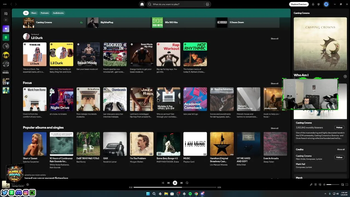Show all Focus playlists

tap(275, 83)
